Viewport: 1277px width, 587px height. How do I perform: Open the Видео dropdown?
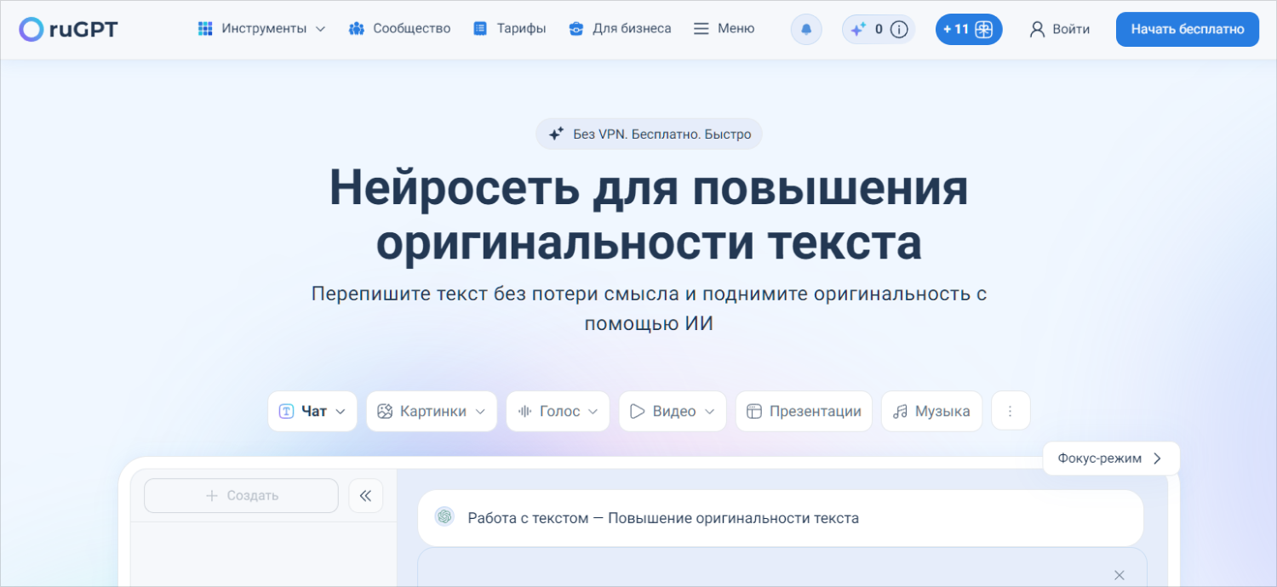[x=673, y=411]
